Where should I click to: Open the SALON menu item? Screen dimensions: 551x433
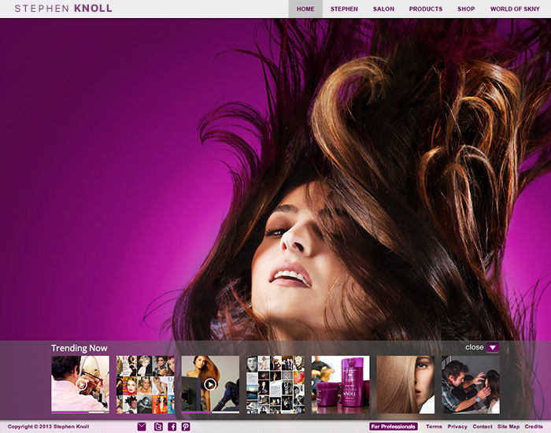pyautogui.click(x=383, y=9)
